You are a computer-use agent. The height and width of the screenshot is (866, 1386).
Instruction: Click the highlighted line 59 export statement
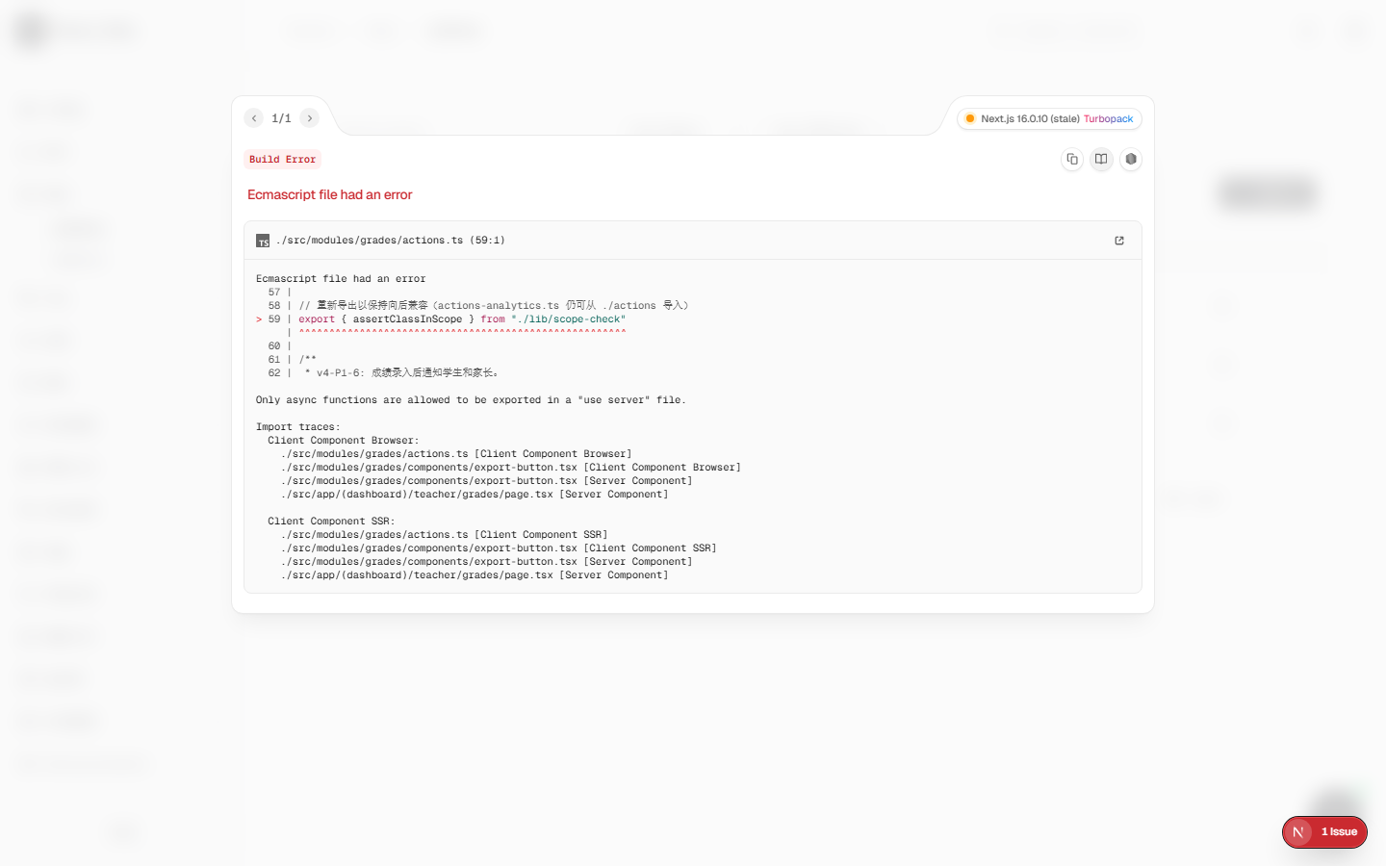pos(462,319)
